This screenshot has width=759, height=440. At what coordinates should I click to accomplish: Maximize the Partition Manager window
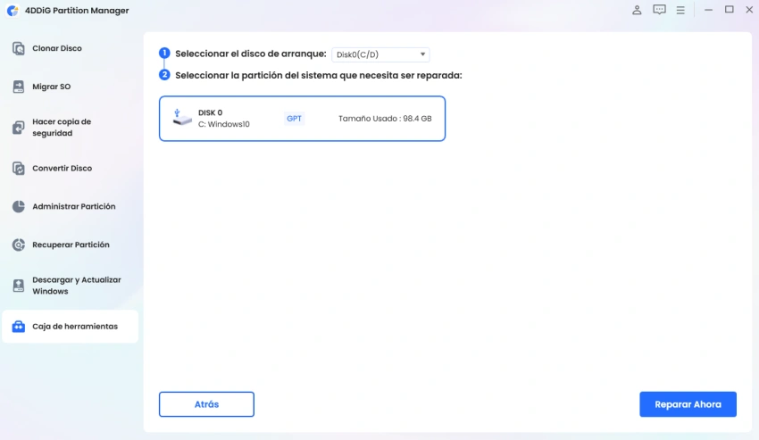(x=729, y=10)
